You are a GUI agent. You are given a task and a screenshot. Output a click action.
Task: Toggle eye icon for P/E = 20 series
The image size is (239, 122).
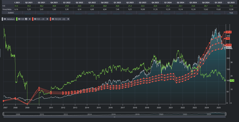(x=35, y=19)
